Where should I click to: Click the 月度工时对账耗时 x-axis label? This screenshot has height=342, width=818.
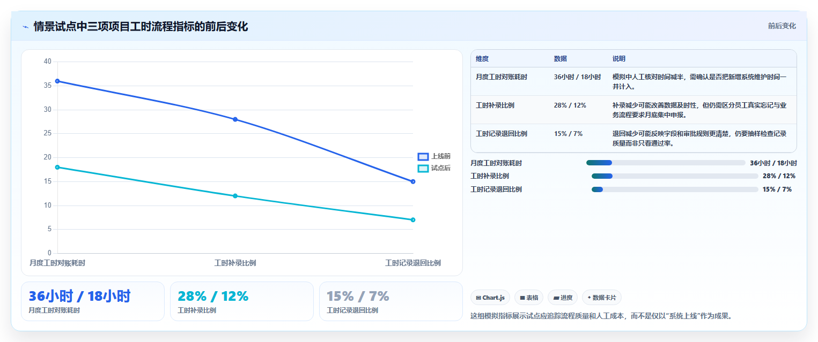tap(57, 263)
